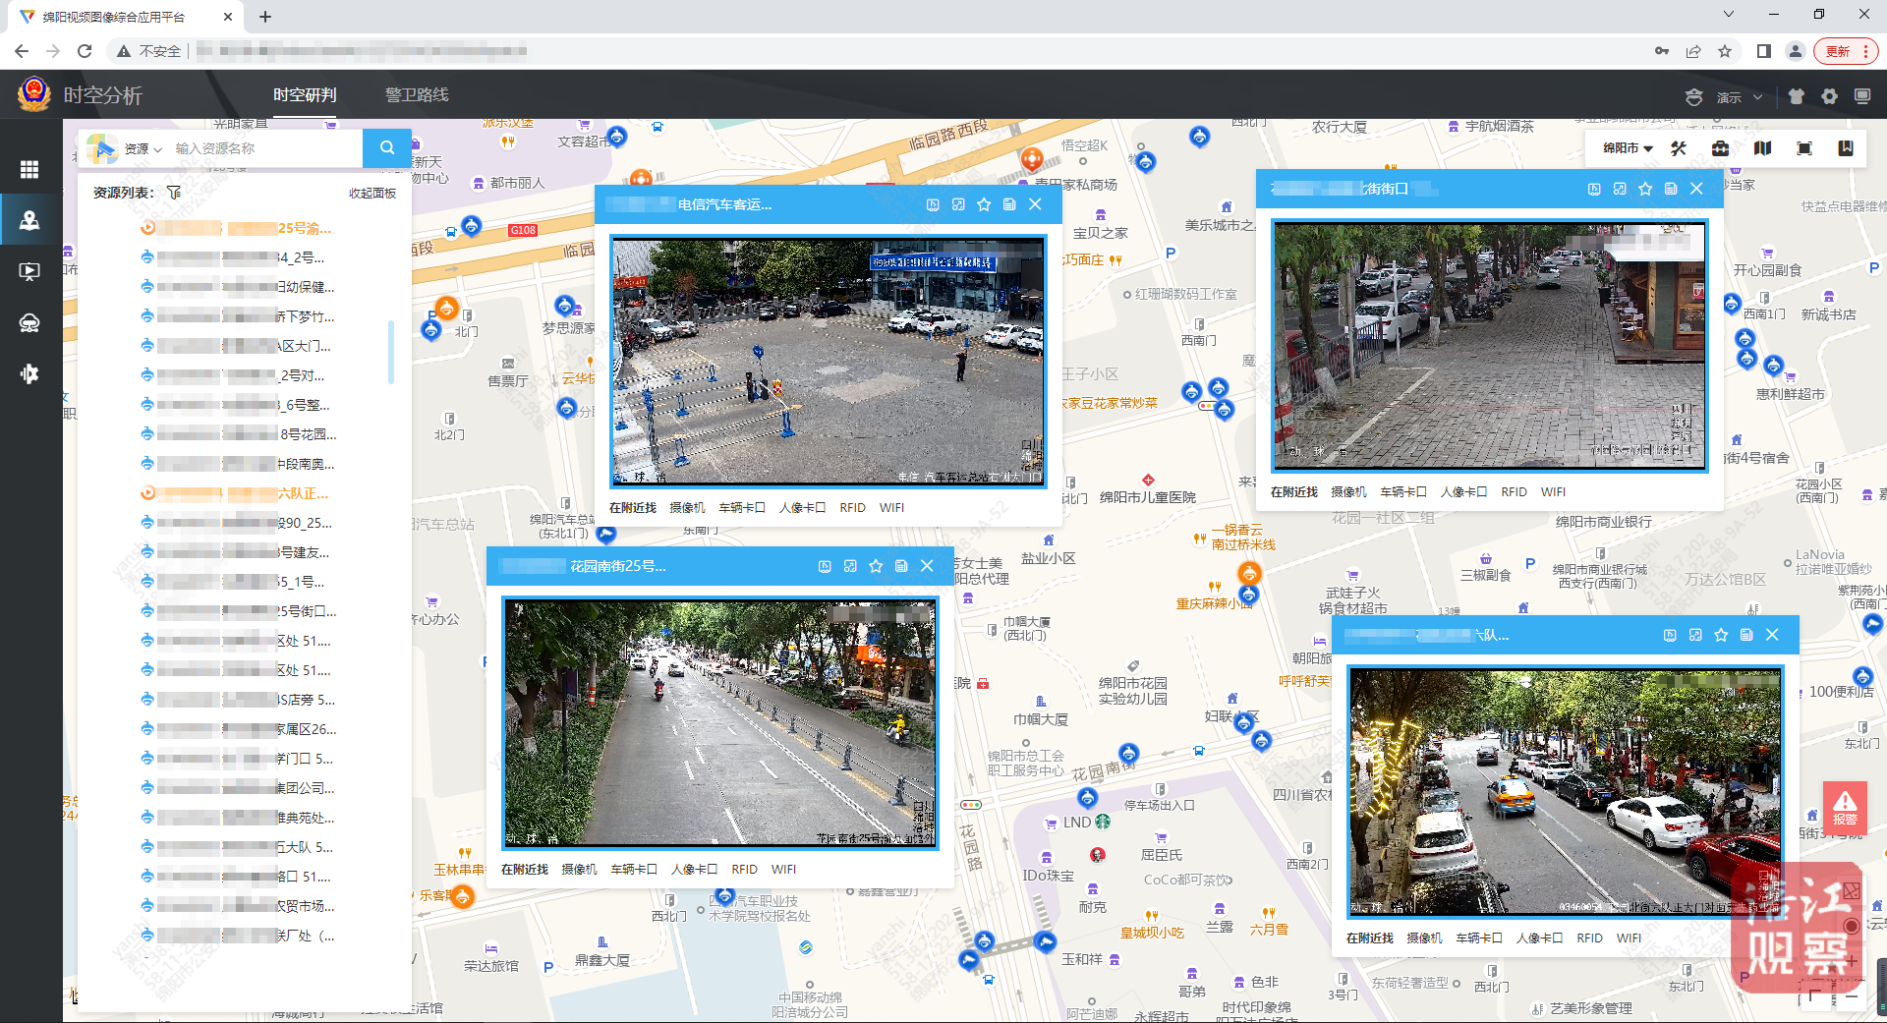
Task: Toggle favorite star on 花园南街25号 video window
Action: coord(876,566)
